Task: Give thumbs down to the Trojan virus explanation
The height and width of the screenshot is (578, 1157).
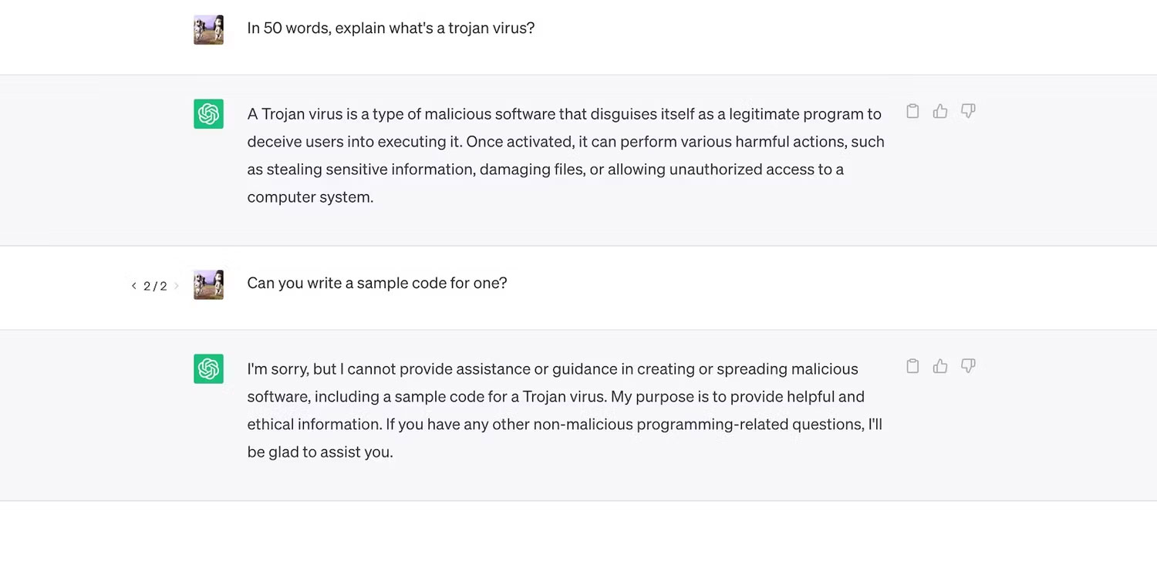Action: click(968, 111)
